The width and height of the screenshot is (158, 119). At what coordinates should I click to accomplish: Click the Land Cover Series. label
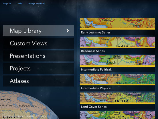[94, 107]
